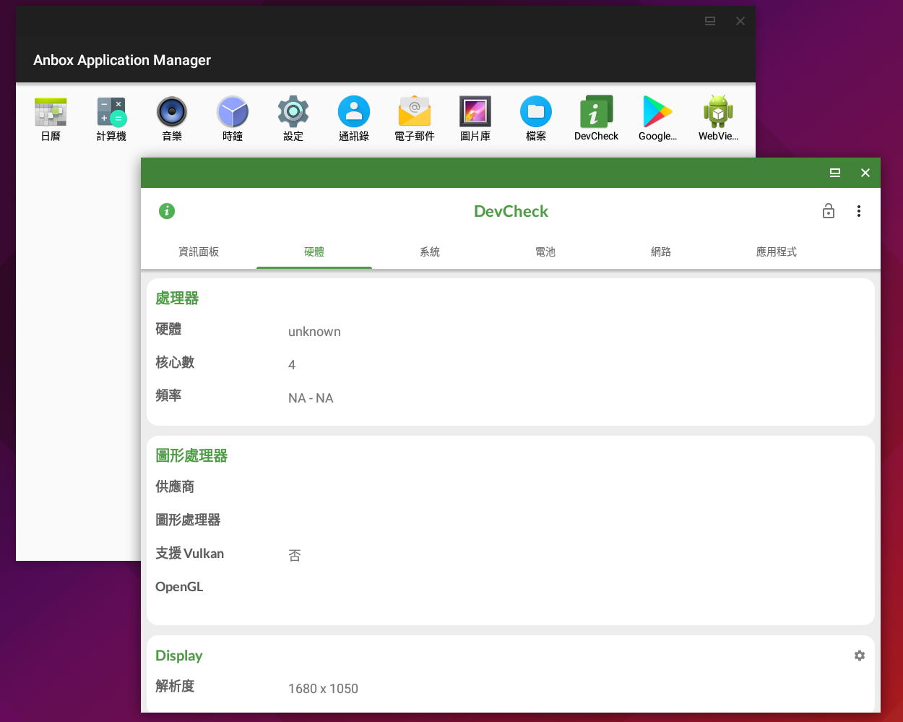Click the 'unknown' hardware value
This screenshot has width=903, height=722.
pyautogui.click(x=314, y=332)
